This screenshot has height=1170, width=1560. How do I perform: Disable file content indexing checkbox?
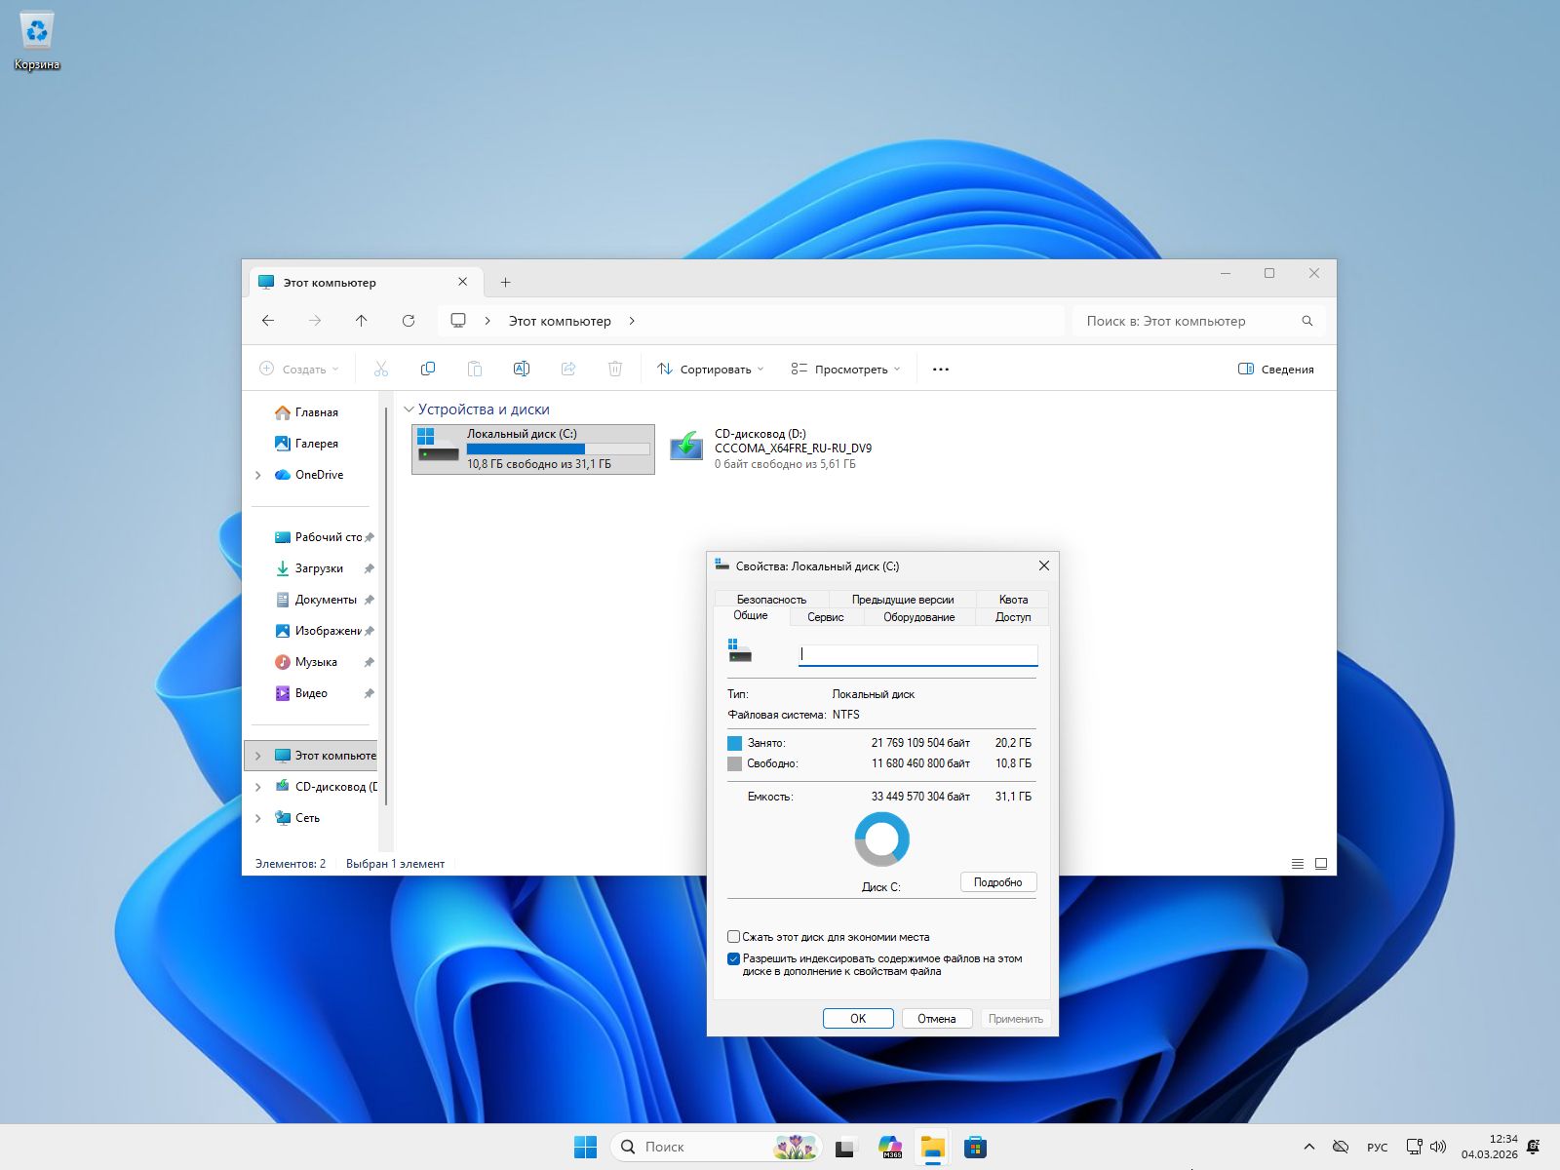coord(733,958)
